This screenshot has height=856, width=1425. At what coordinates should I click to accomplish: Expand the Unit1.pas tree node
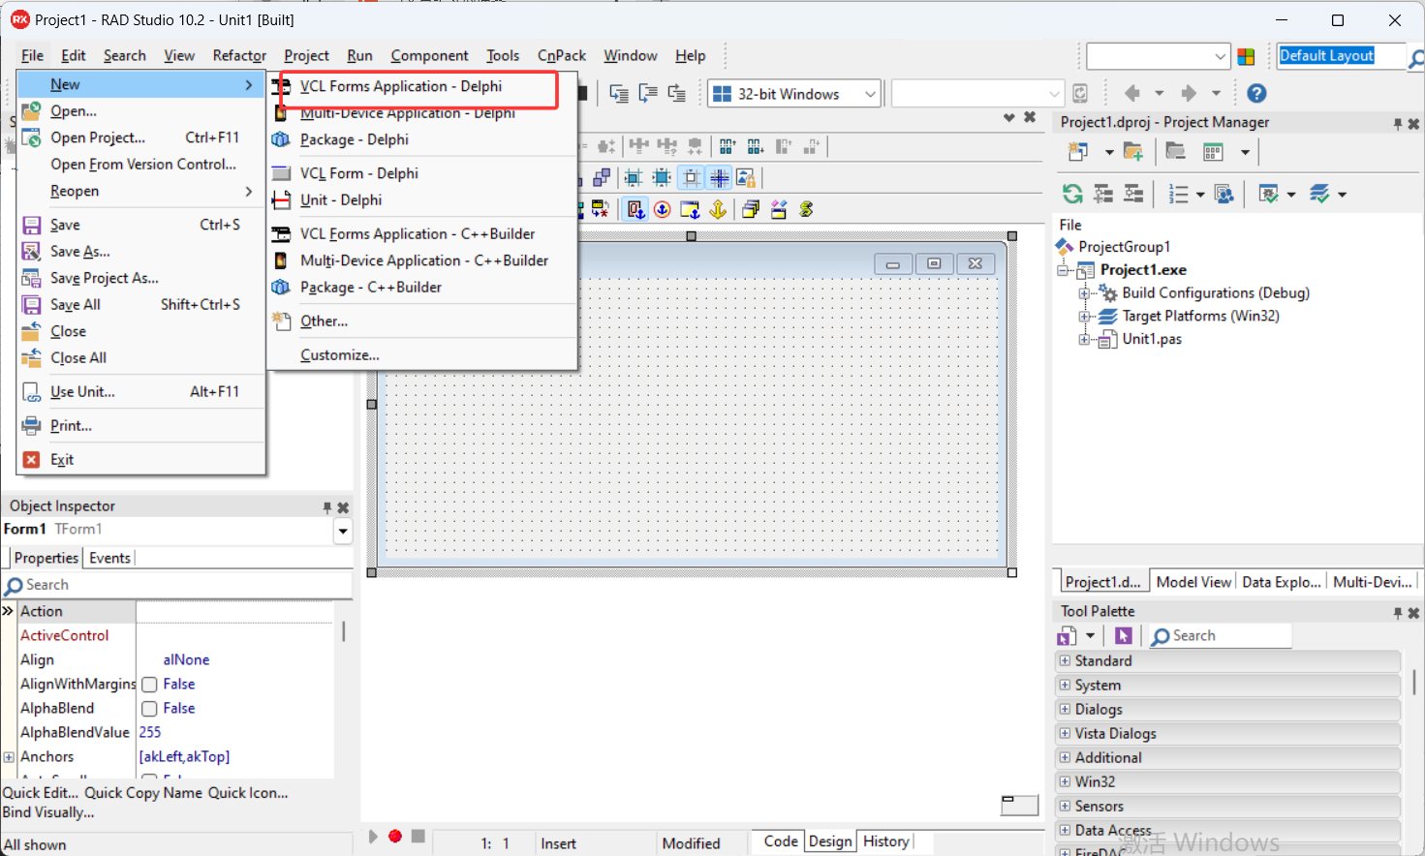[x=1084, y=340]
